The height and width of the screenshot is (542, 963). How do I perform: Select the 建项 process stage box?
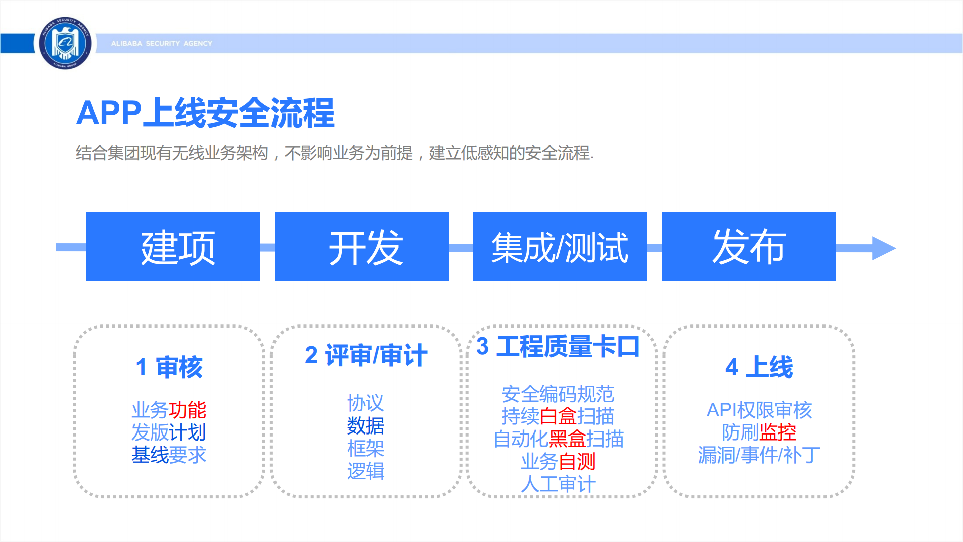click(173, 247)
